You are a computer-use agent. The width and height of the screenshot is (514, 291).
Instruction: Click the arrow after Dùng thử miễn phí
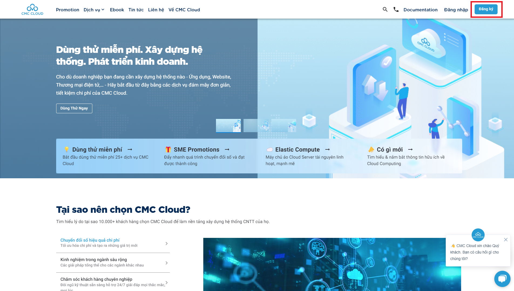point(130,149)
